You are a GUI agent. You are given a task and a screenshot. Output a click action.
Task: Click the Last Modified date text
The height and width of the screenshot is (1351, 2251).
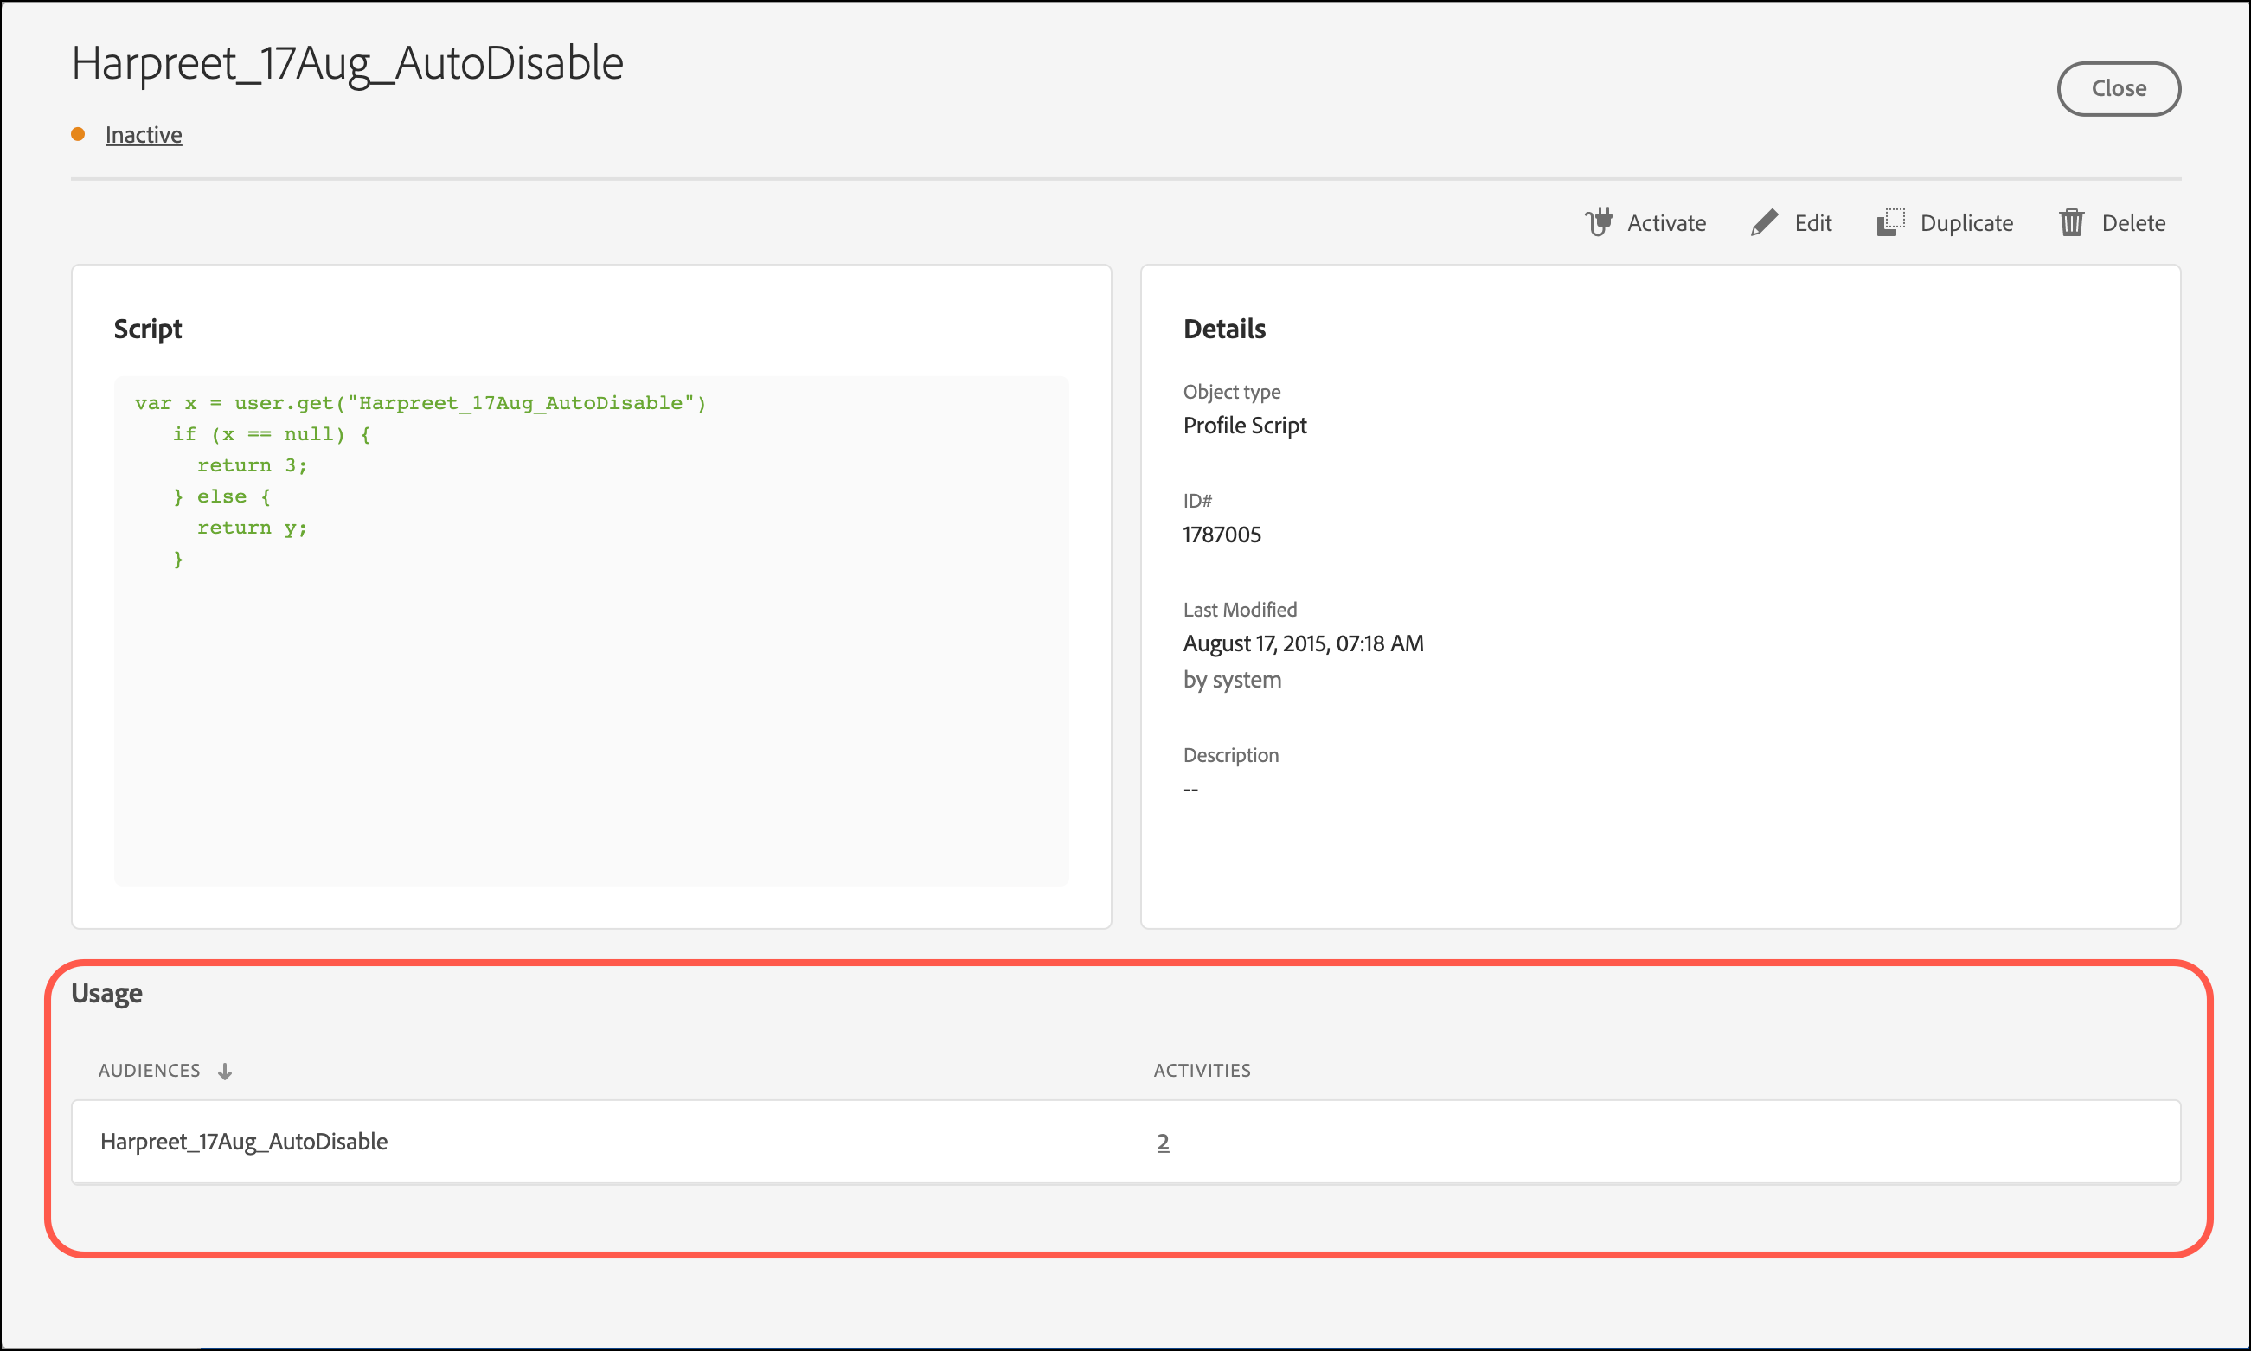pos(1302,643)
